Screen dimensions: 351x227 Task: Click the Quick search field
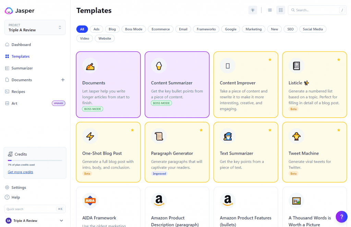tap(35, 209)
